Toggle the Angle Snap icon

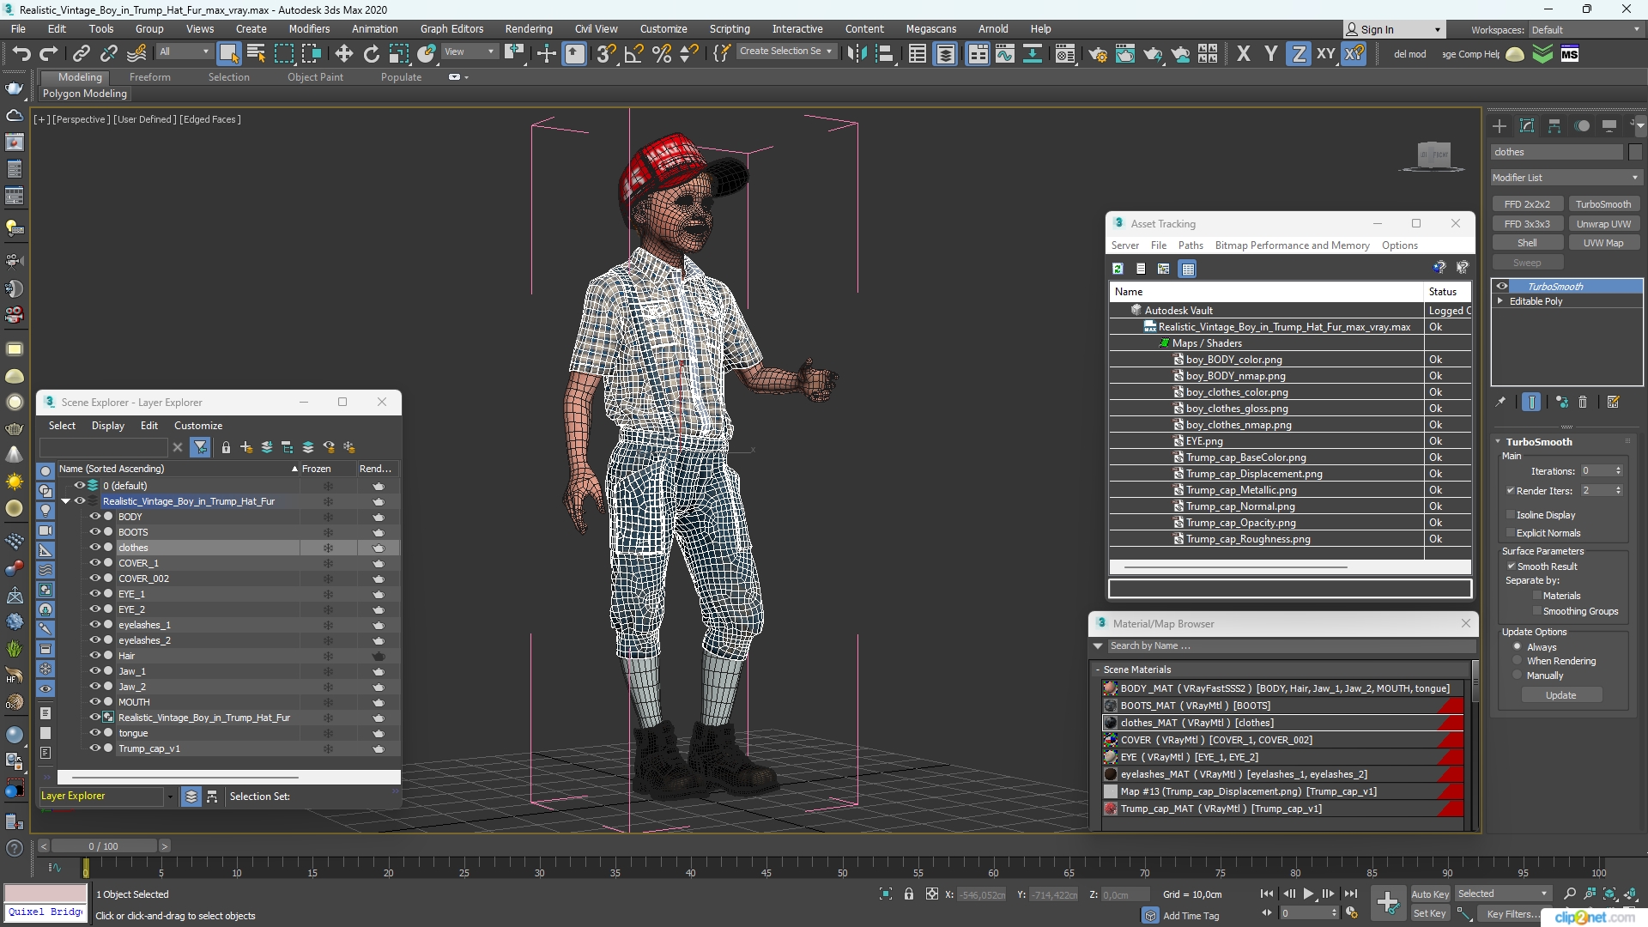point(633,54)
